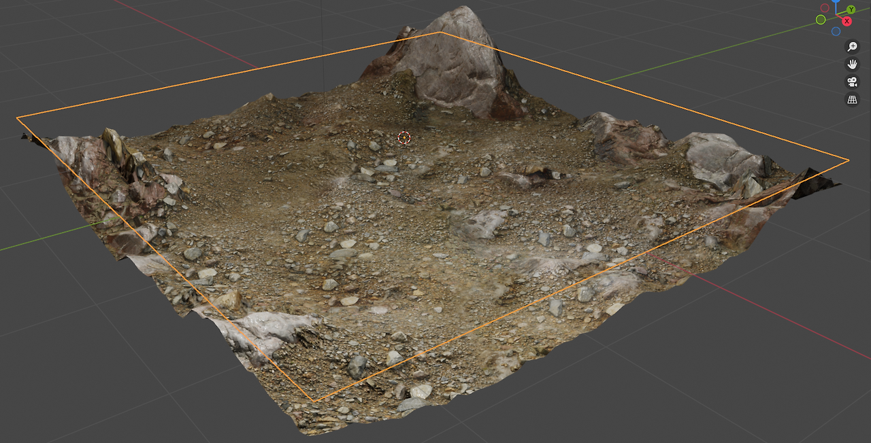This screenshot has width=871, height=443.
Task: Click the green Y sphere on navigation gizmo
Action: (x=851, y=10)
